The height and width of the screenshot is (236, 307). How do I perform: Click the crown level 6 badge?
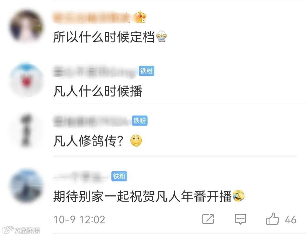pos(140,17)
